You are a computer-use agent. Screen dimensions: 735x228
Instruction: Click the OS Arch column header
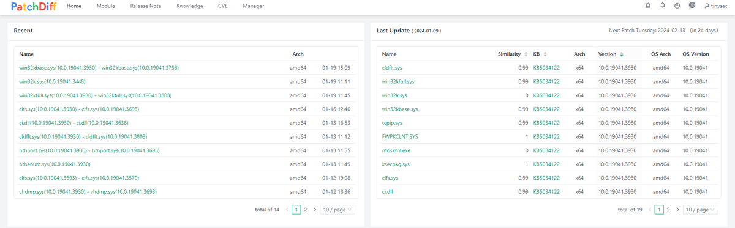661,54
